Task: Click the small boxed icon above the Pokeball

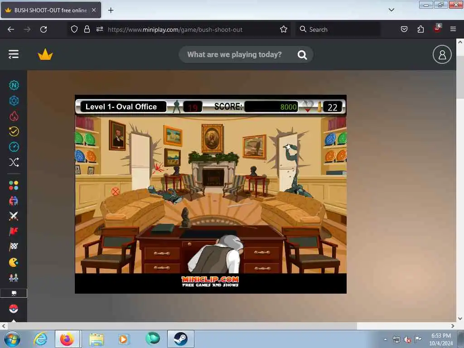Action: [x=14, y=293]
